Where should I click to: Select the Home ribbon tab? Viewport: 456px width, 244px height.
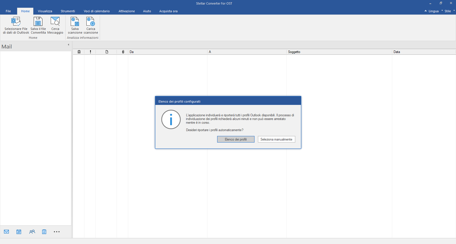click(x=25, y=11)
